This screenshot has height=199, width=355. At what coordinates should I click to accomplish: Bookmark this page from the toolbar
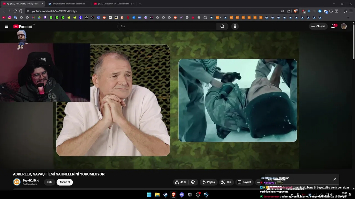[21, 11]
